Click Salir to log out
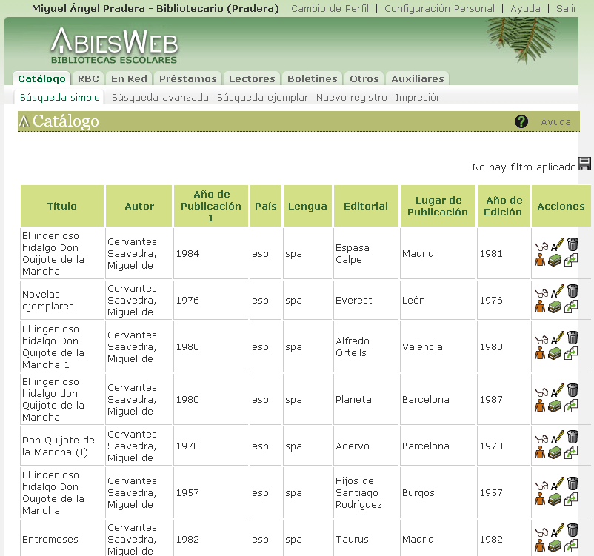Screen dimensions: 594x556 coord(567,8)
